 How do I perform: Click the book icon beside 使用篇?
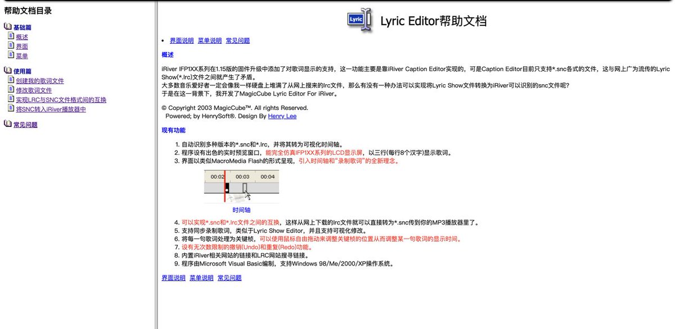pyautogui.click(x=8, y=71)
